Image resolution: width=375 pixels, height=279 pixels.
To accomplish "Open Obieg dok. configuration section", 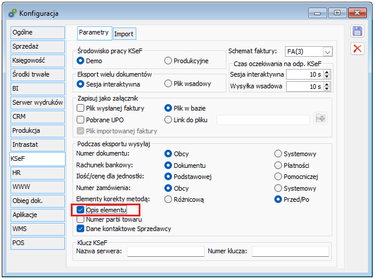I will coord(37,201).
